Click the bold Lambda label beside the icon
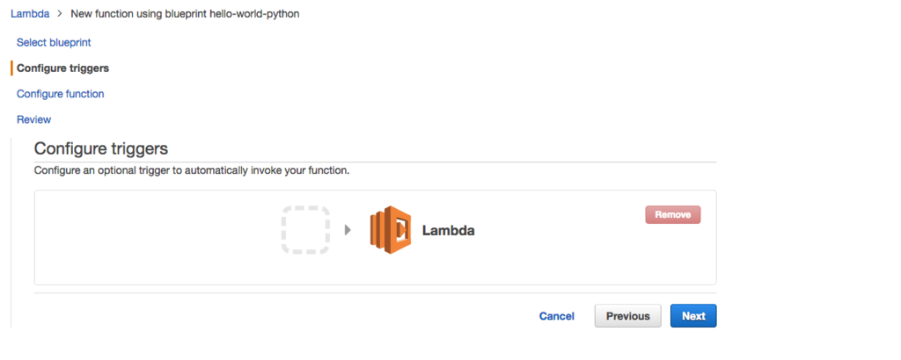 [448, 230]
